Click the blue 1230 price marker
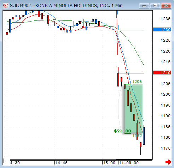This screenshot has width=174, height=168. [x=162, y=30]
